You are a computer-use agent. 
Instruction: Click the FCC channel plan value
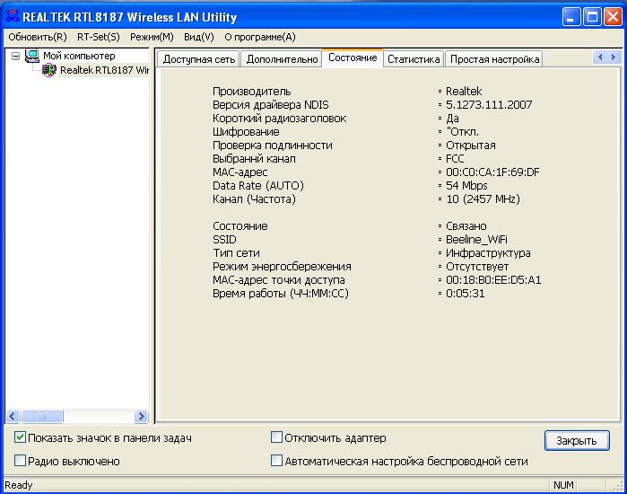click(455, 158)
